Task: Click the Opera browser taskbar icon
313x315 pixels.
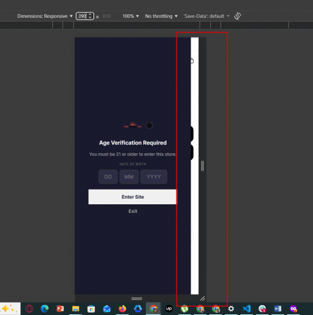Action: 29,309
